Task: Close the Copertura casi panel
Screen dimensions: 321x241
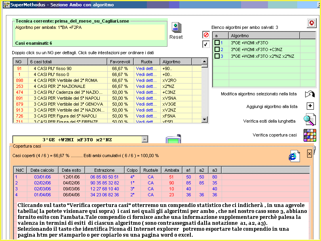Action: [310, 154]
